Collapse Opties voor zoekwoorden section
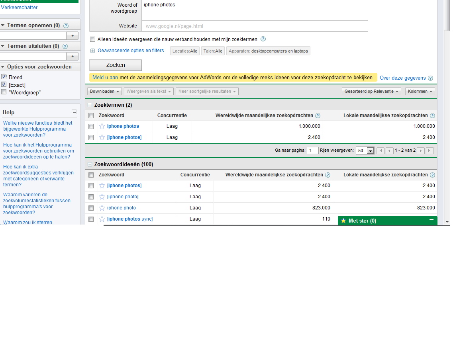This screenshot has height=344, width=459. (3, 67)
